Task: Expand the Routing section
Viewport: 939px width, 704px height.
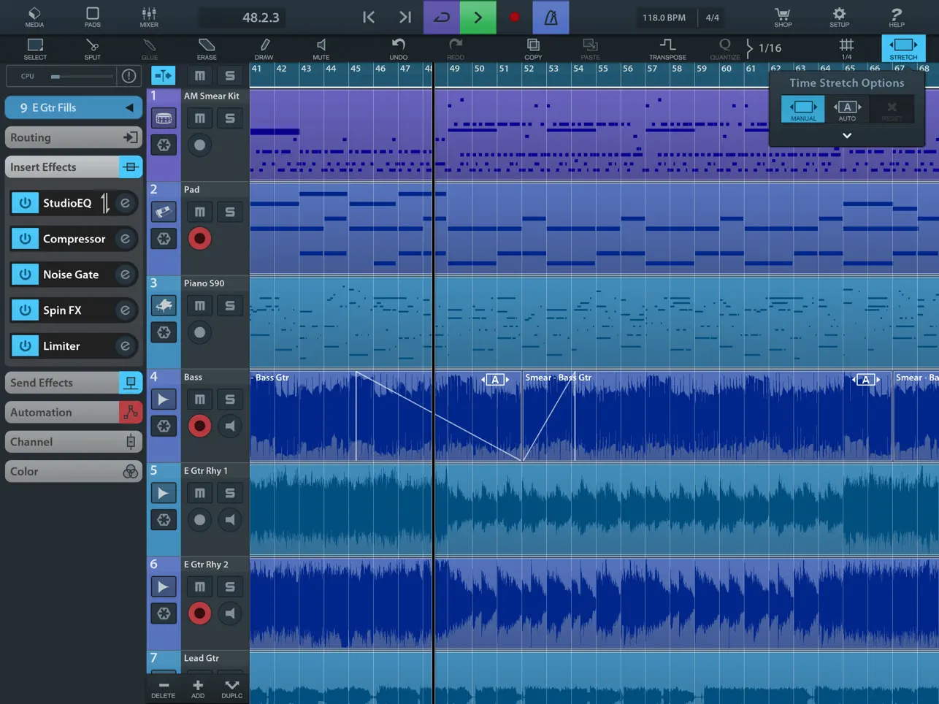Action: [x=73, y=137]
